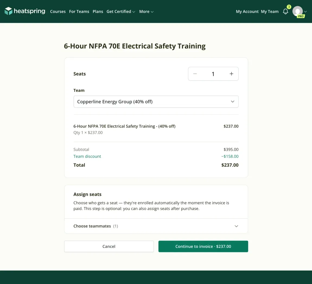The height and width of the screenshot is (284, 312).
Task: Click the Subtotal label
Action: point(81,149)
